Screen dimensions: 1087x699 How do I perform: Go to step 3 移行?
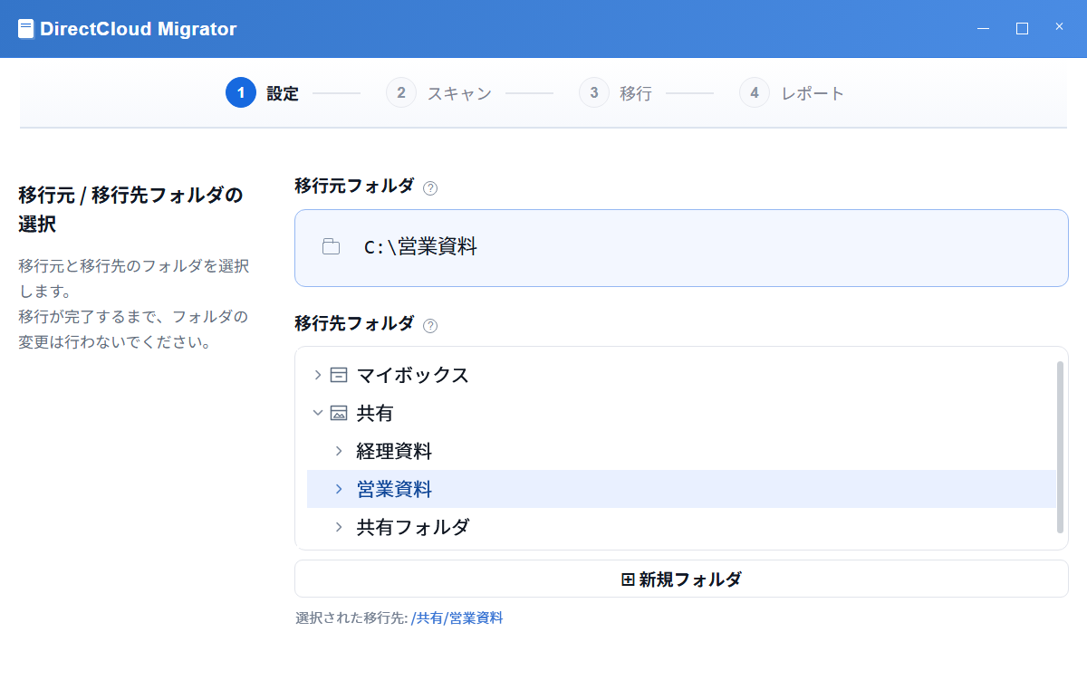pyautogui.click(x=615, y=92)
